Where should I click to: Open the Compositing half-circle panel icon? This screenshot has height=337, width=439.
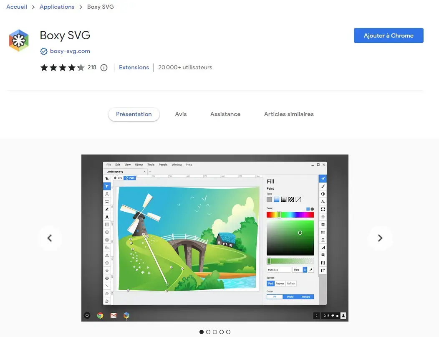[323, 194]
